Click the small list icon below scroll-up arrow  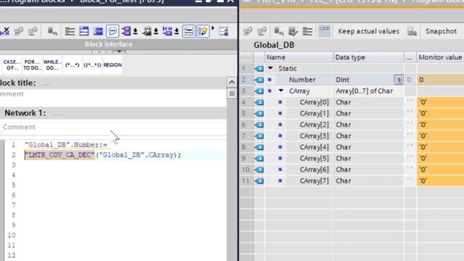click(x=232, y=94)
